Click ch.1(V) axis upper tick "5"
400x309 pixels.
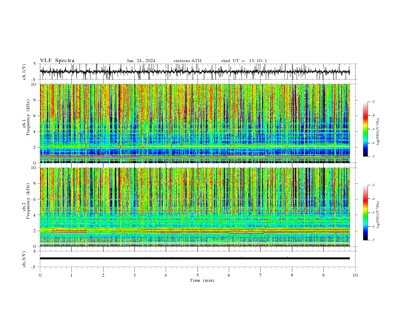click(35, 64)
